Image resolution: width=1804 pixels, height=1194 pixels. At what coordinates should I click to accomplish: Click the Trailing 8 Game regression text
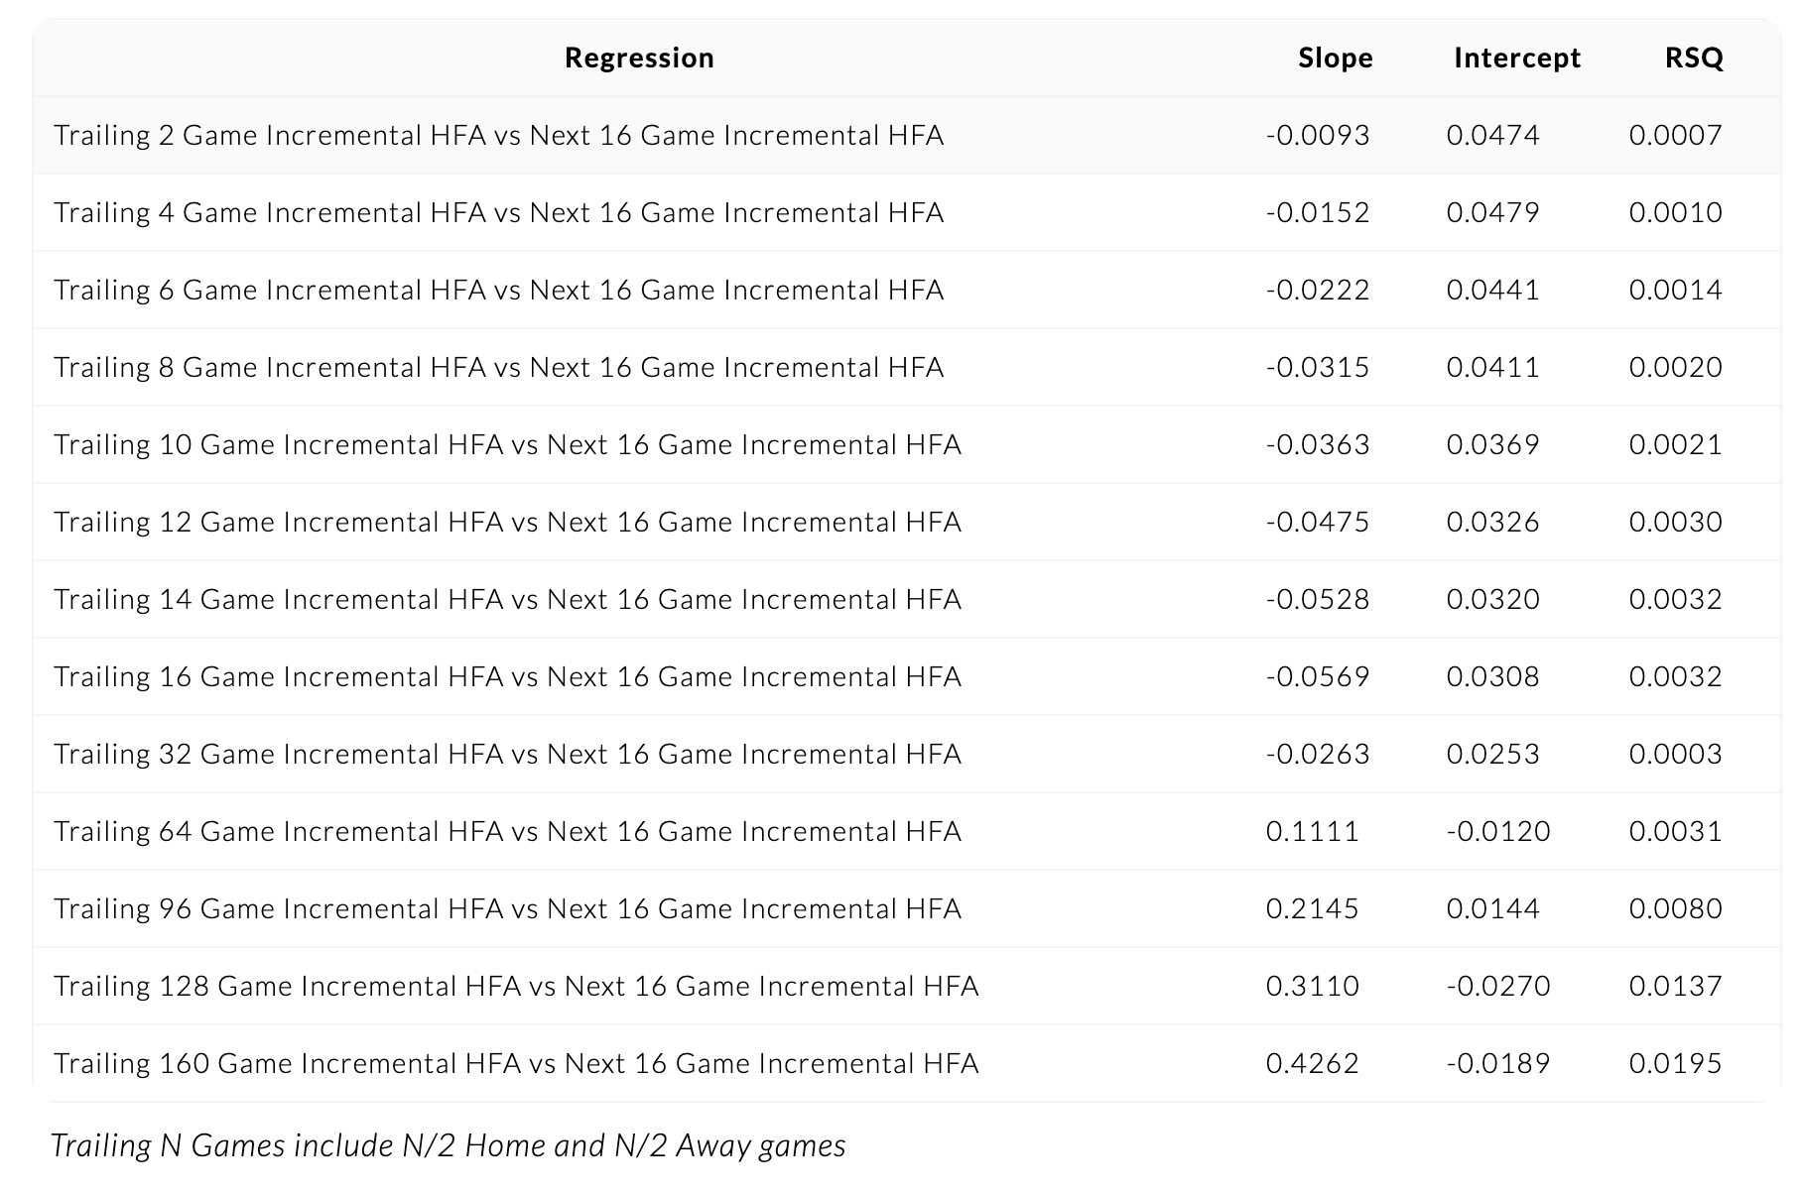[x=498, y=367]
